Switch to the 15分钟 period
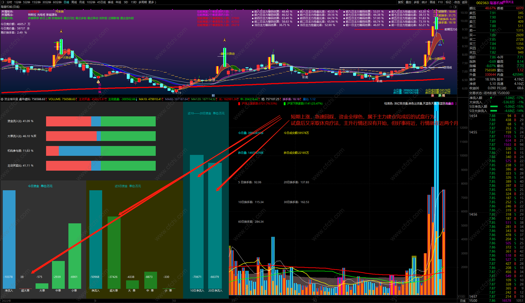This screenshot has width=525, height=303. 36,2
